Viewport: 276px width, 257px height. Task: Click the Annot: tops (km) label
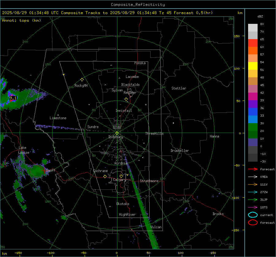click(21, 20)
